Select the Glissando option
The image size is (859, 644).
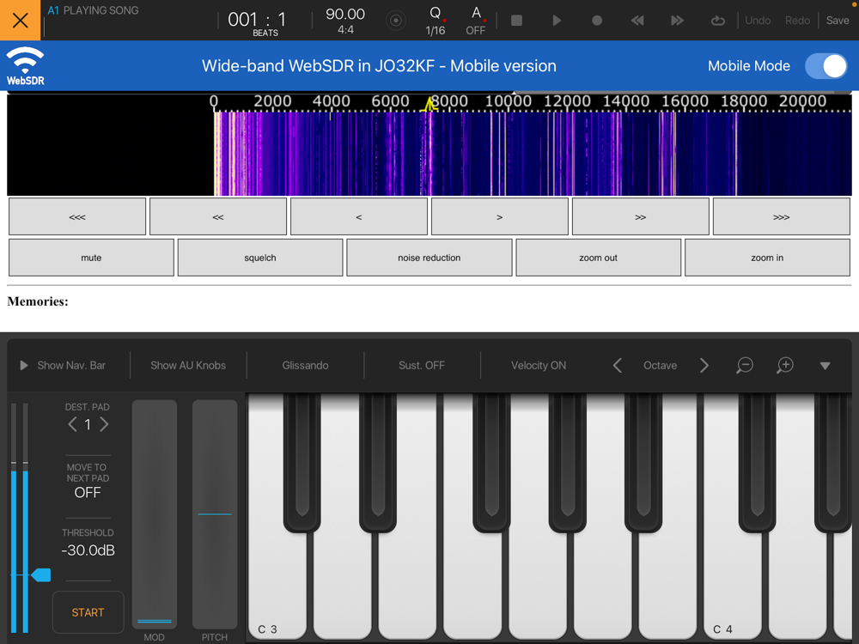pos(305,365)
